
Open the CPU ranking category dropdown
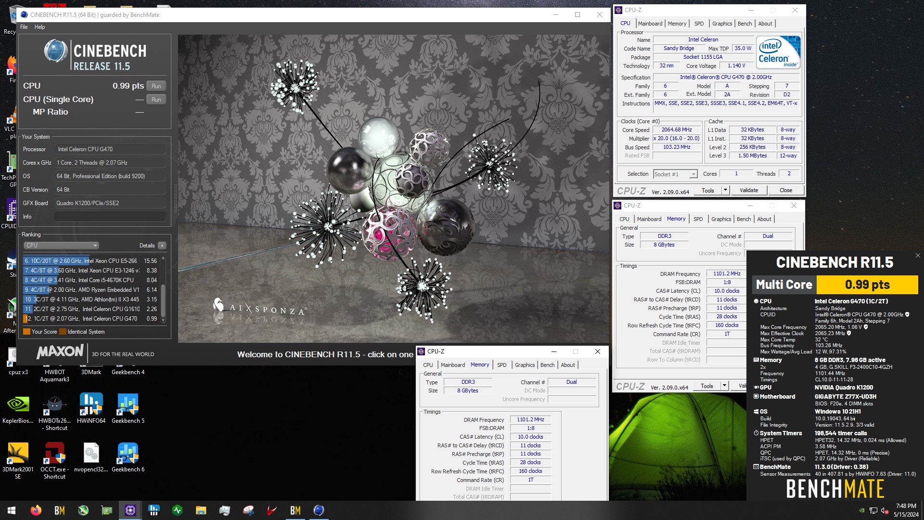(x=62, y=245)
